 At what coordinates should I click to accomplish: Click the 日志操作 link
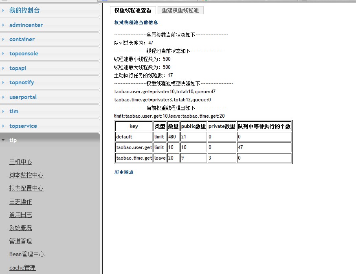coord(21,202)
